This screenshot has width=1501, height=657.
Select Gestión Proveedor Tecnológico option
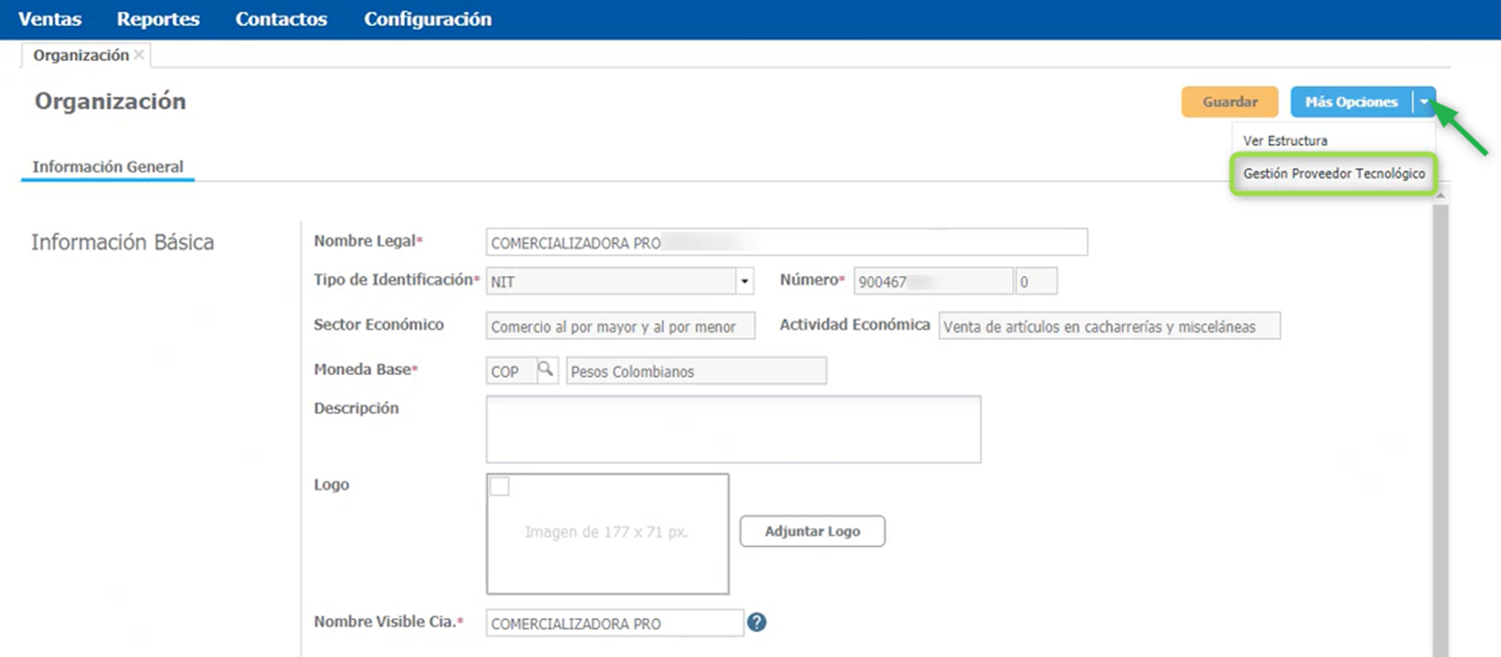[x=1334, y=173]
